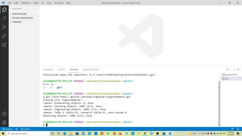Open the Mail app from taskbar
242x136 pixels.
click(x=83, y=133)
